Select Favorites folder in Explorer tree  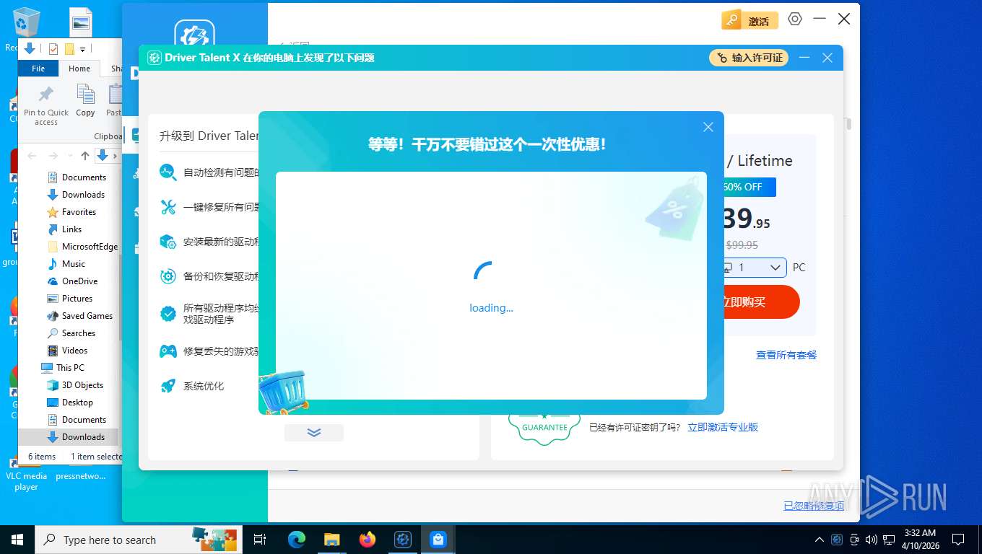[79, 212]
